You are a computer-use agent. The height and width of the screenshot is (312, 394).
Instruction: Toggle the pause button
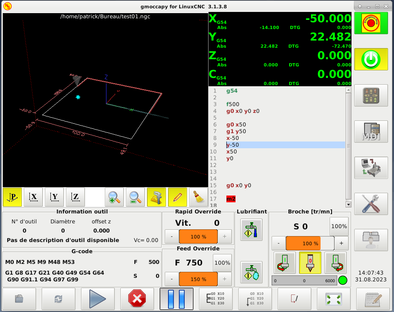pyautogui.click(x=176, y=299)
